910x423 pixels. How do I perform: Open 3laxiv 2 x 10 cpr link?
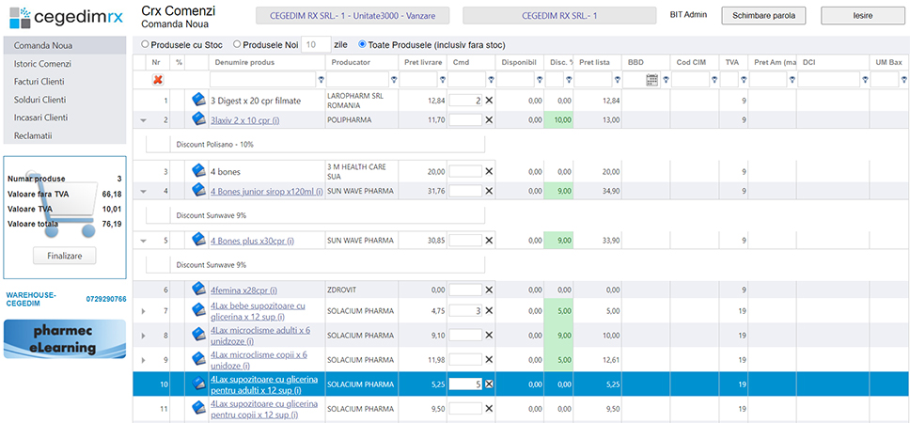[245, 120]
